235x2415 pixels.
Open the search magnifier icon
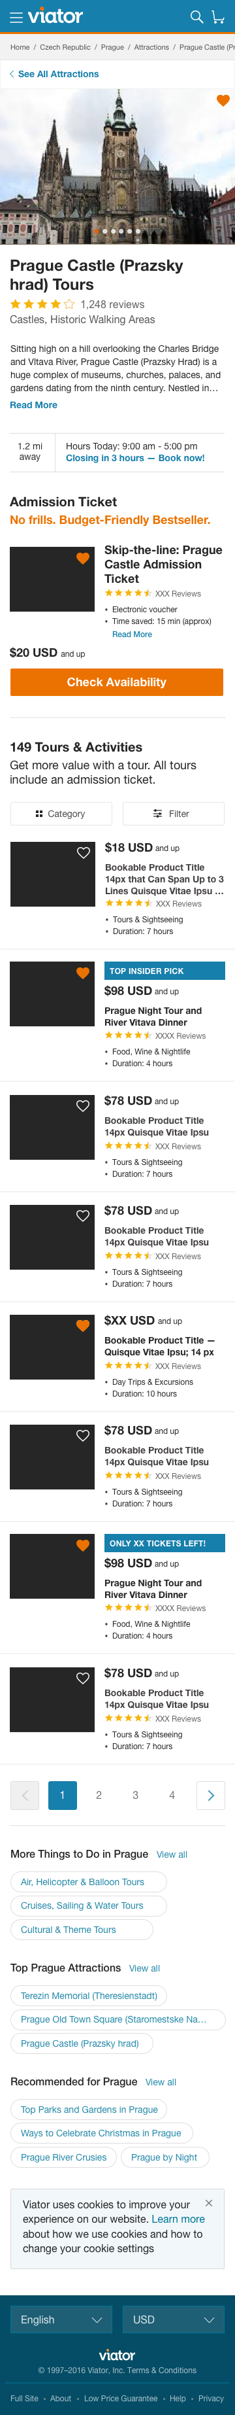(196, 17)
